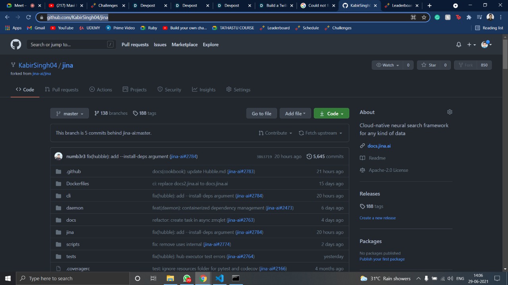Open a new browser tab
508x285 pixels.
click(429, 6)
